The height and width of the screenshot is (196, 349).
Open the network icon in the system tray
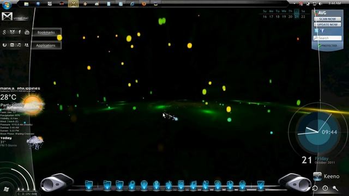pos(314,4)
